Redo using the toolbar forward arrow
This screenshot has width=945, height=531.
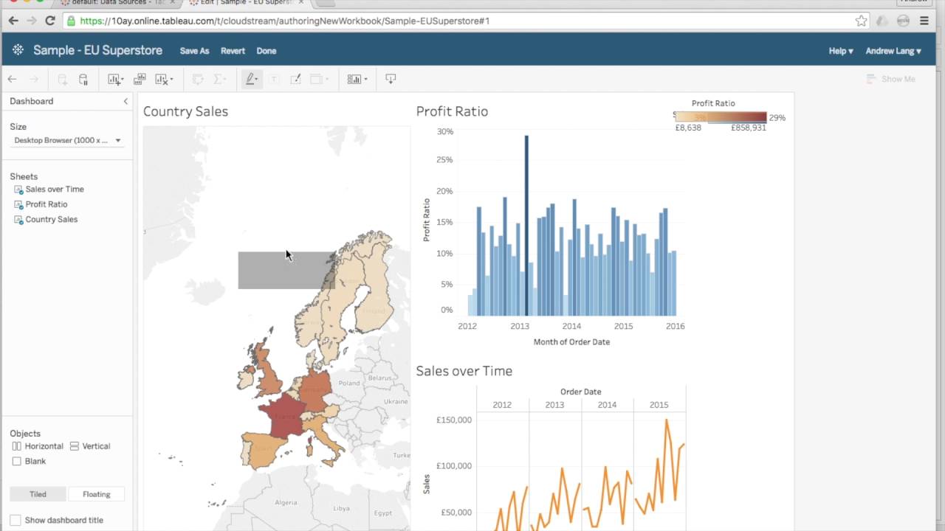[x=34, y=79]
